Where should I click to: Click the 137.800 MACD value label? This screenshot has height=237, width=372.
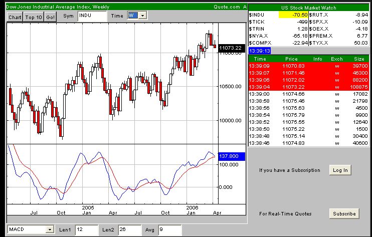pyautogui.click(x=231, y=156)
